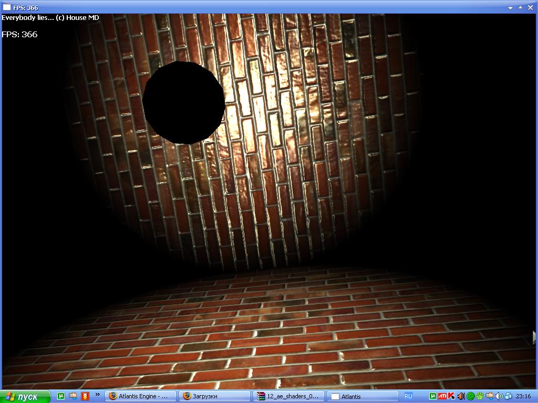Screen dimensions: 538x403
Task: Expand the quick launch overflow chevron
Action: click(97, 395)
